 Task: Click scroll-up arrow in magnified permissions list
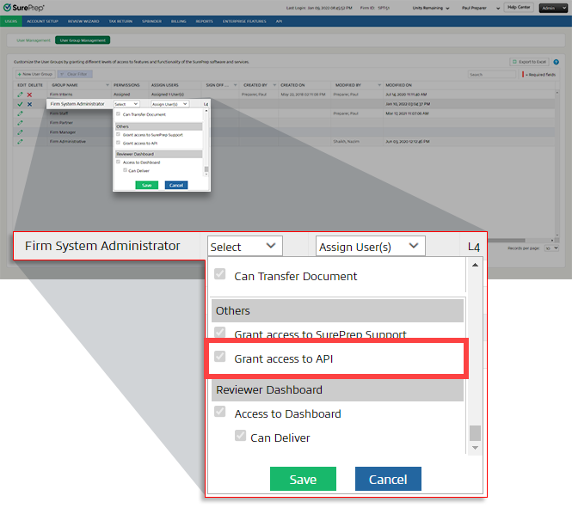(475, 265)
